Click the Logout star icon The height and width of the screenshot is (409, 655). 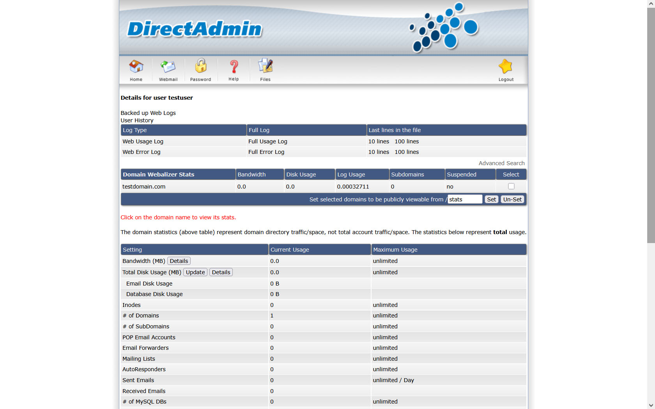(x=506, y=67)
